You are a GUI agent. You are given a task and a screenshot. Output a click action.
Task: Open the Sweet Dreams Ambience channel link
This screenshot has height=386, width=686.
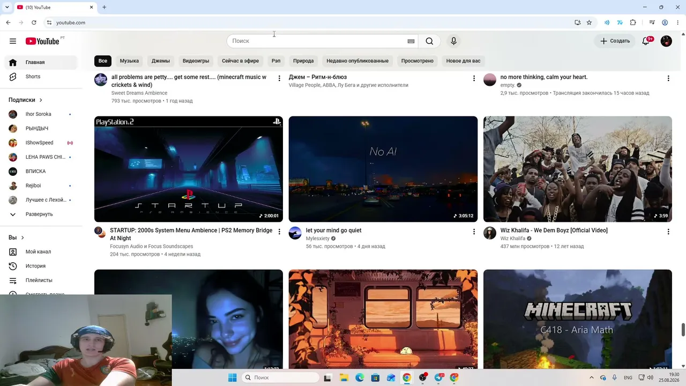(139, 93)
